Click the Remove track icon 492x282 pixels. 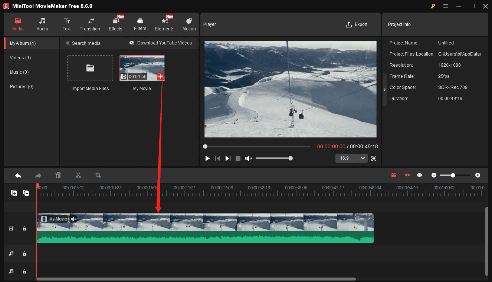tap(26, 193)
